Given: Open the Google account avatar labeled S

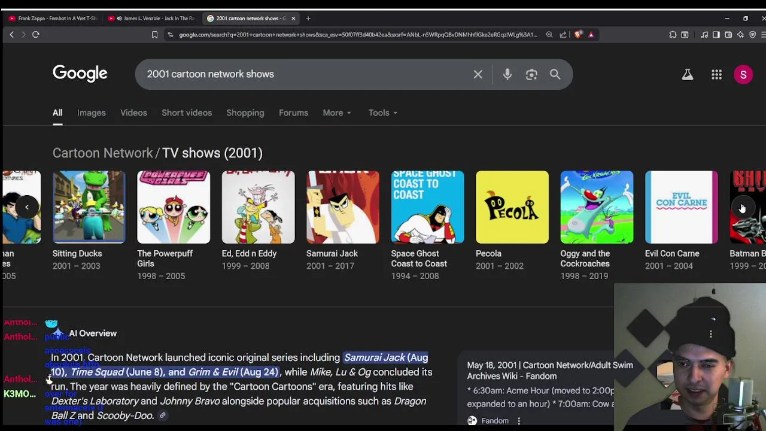Looking at the screenshot, I should point(743,75).
